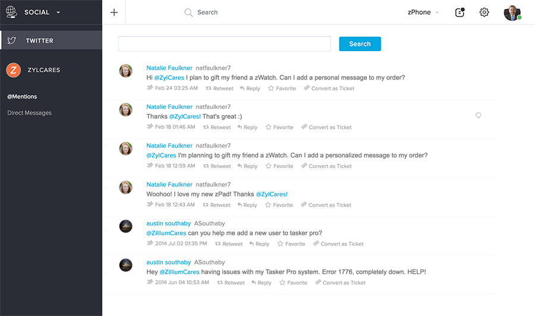535x316 pixels.
Task: Expand the Social module dropdown
Action: pyautogui.click(x=58, y=12)
